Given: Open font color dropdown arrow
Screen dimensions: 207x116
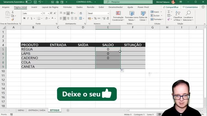Looking at the screenshot, I should pos(55,18).
